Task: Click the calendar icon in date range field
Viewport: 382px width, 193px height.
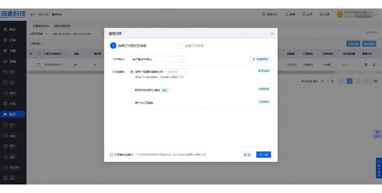Action: 103,34
